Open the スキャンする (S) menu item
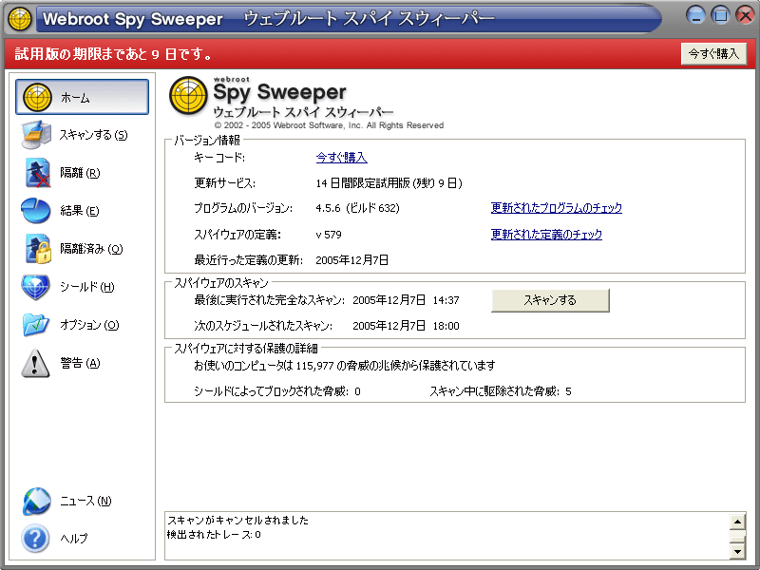The width and height of the screenshot is (760, 570). click(x=93, y=135)
